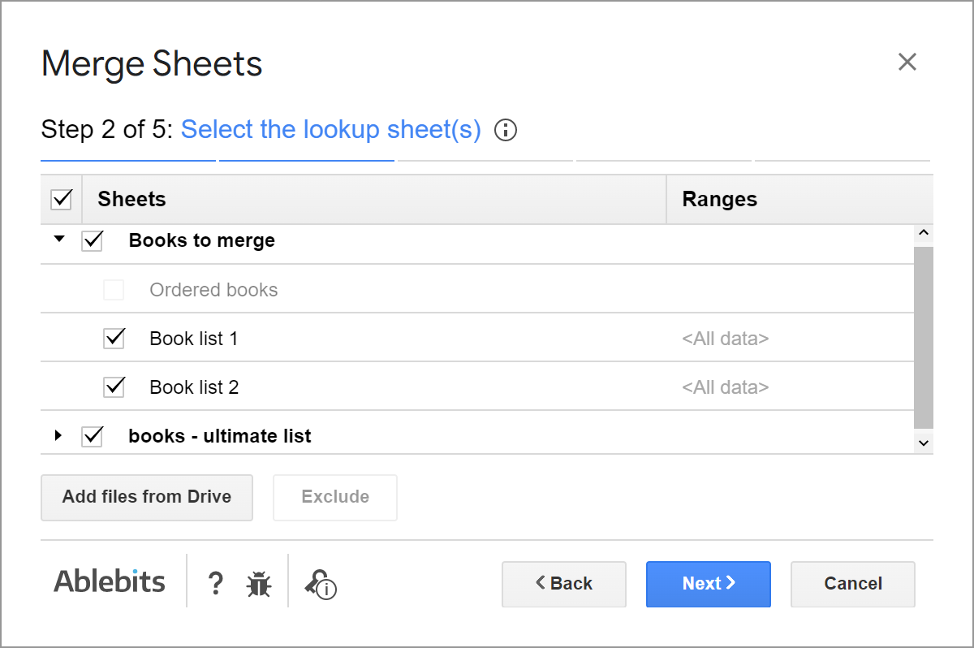The image size is (974, 648).
Task: Click the third step indicator bar
Action: coord(485,159)
